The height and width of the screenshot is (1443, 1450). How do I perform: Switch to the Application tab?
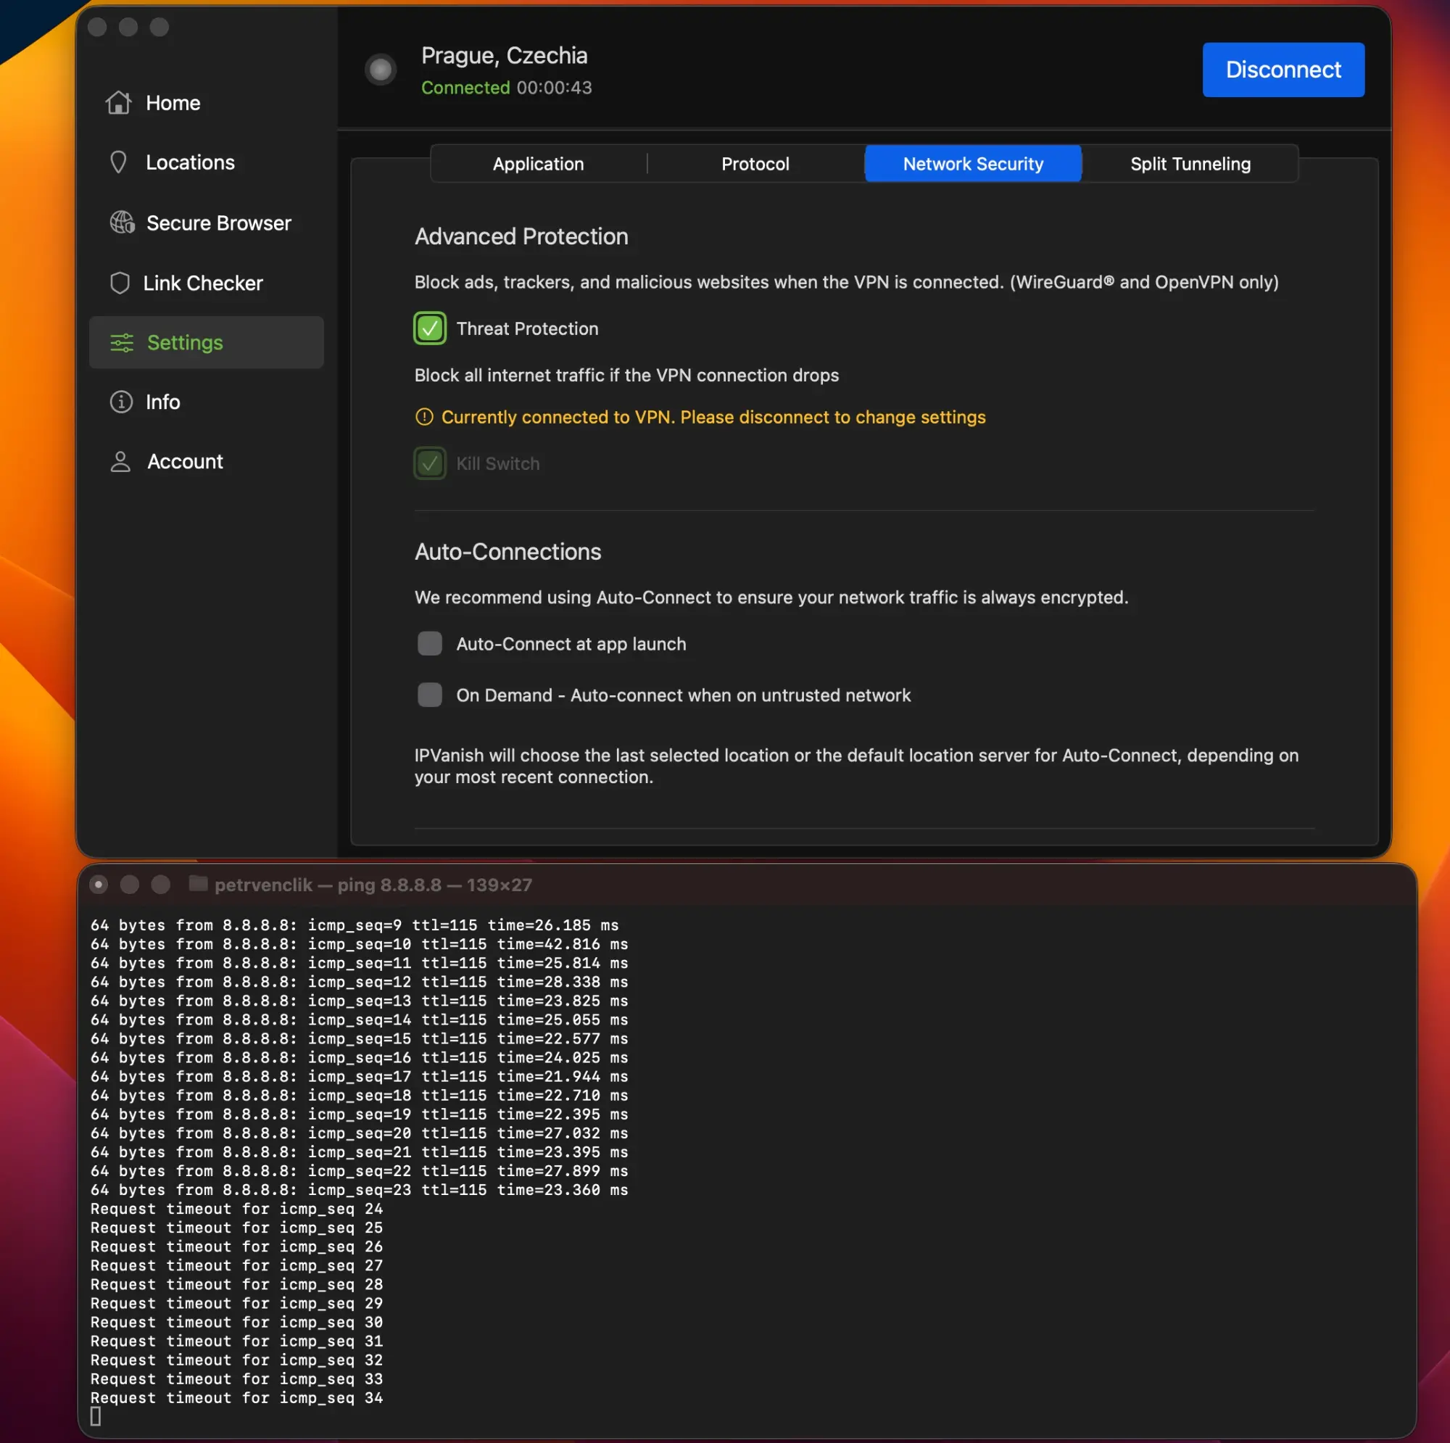click(538, 164)
